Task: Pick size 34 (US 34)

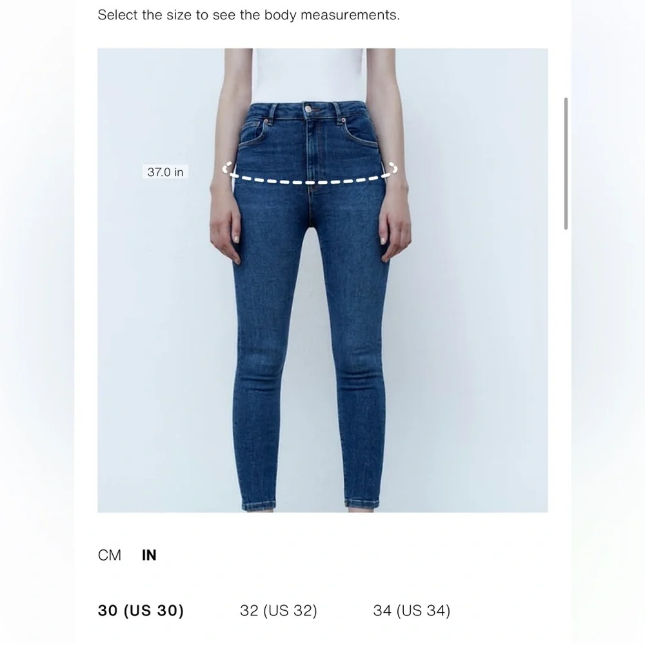Action: tap(412, 610)
